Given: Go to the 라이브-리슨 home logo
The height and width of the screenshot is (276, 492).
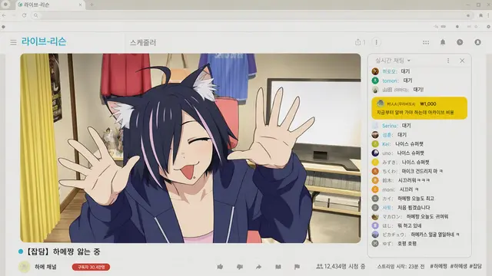Looking at the screenshot, I should tap(44, 41).
